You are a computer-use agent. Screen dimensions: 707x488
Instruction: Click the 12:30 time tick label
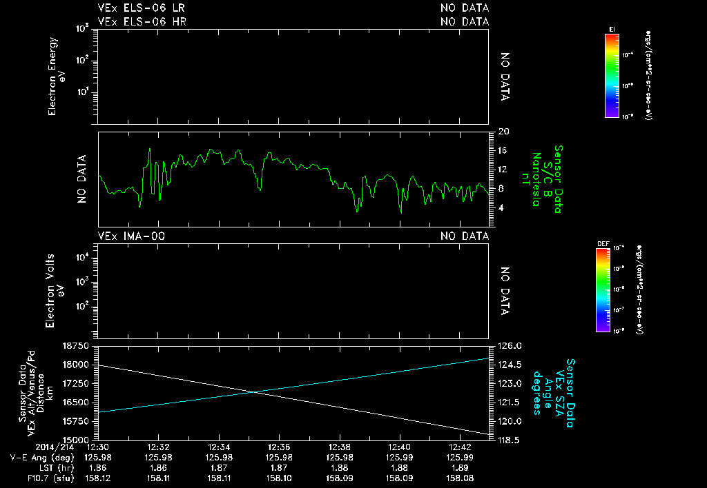98,447
